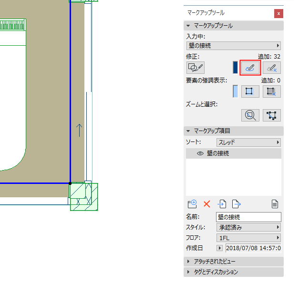Click the black node at wall corner
The width and height of the screenshot is (299, 284).
[x=70, y=183]
